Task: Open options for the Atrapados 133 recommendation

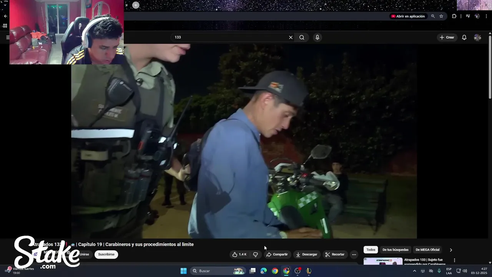Action: 454,260
